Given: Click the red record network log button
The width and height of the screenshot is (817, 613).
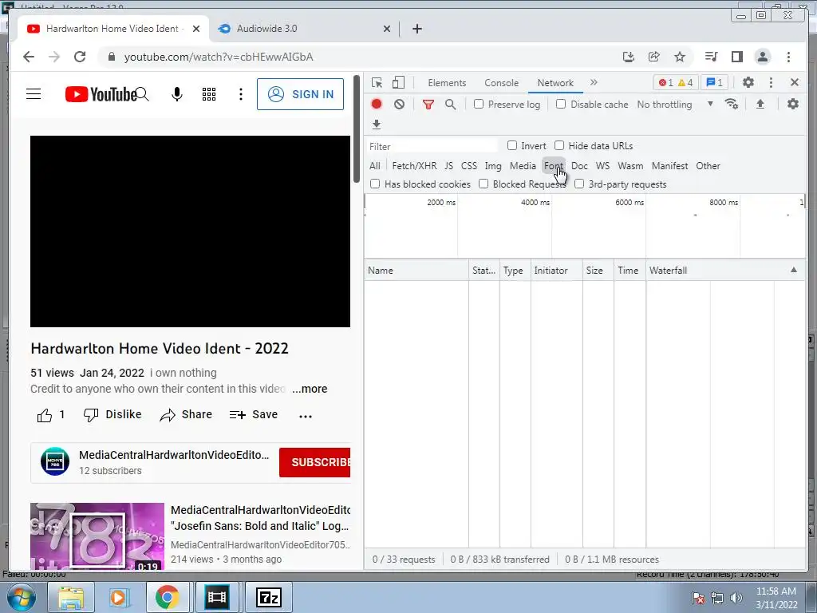Looking at the screenshot, I should [x=377, y=105].
